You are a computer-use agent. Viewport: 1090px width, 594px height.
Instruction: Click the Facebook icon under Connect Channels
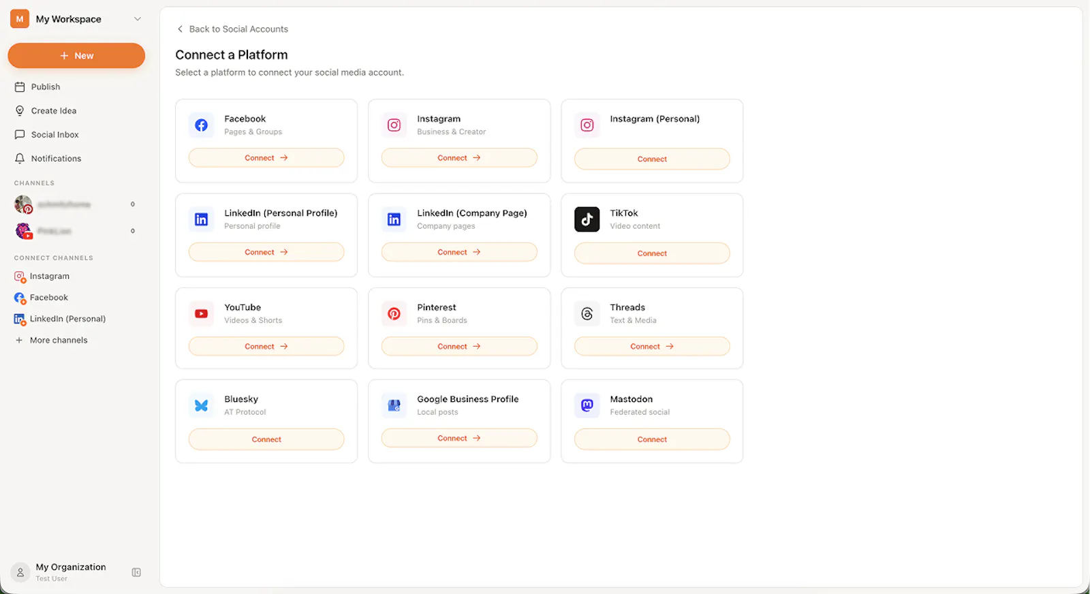pyautogui.click(x=20, y=298)
